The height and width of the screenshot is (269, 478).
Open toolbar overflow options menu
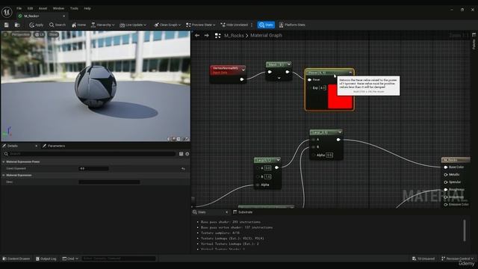click(x=252, y=25)
